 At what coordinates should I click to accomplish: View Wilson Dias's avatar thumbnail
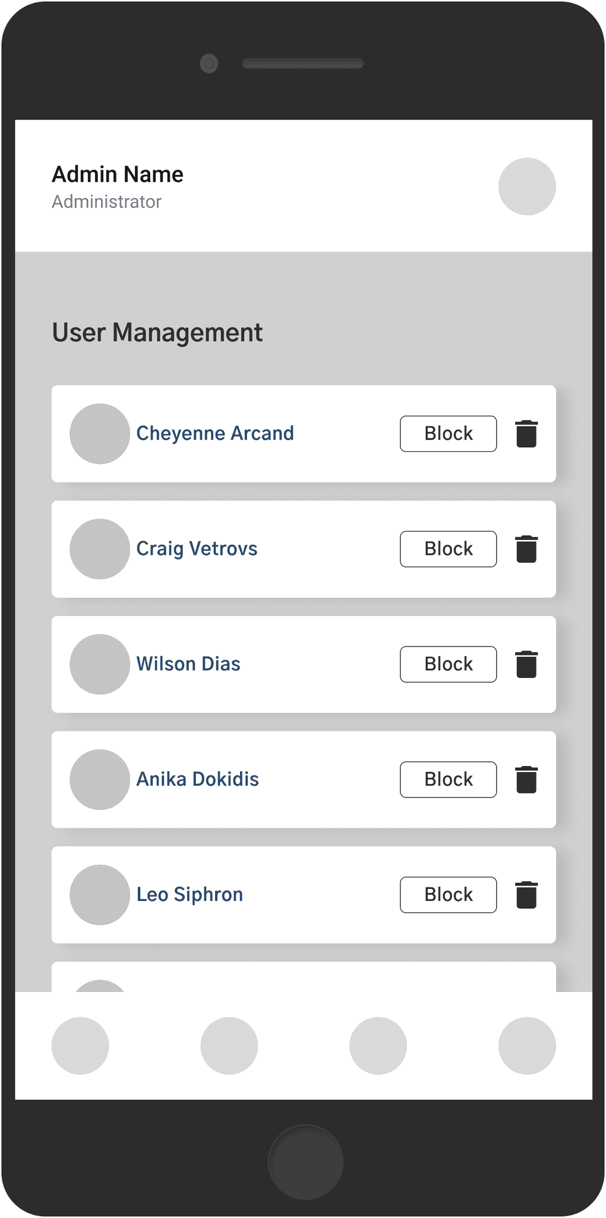pyautogui.click(x=100, y=664)
